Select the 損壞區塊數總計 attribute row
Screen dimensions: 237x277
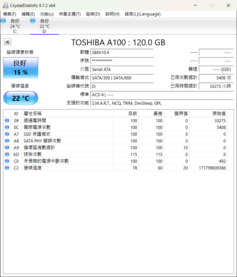[x=115, y=148]
